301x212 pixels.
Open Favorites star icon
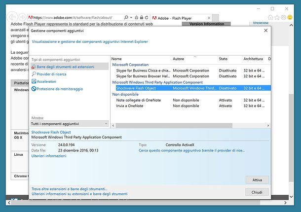click(x=277, y=17)
